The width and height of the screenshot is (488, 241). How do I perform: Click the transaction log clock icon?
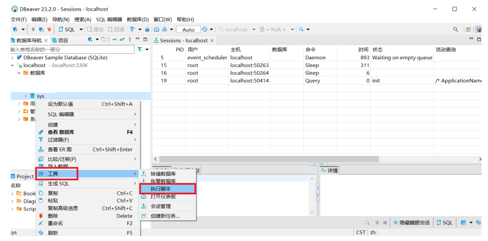205,30
